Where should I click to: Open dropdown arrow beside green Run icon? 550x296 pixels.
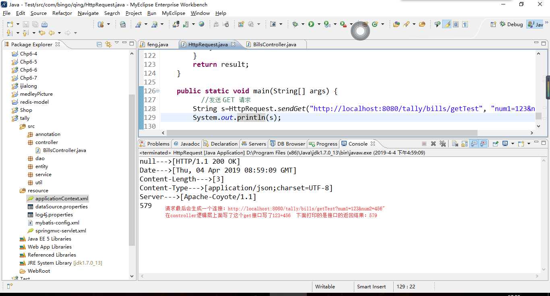(x=318, y=24)
